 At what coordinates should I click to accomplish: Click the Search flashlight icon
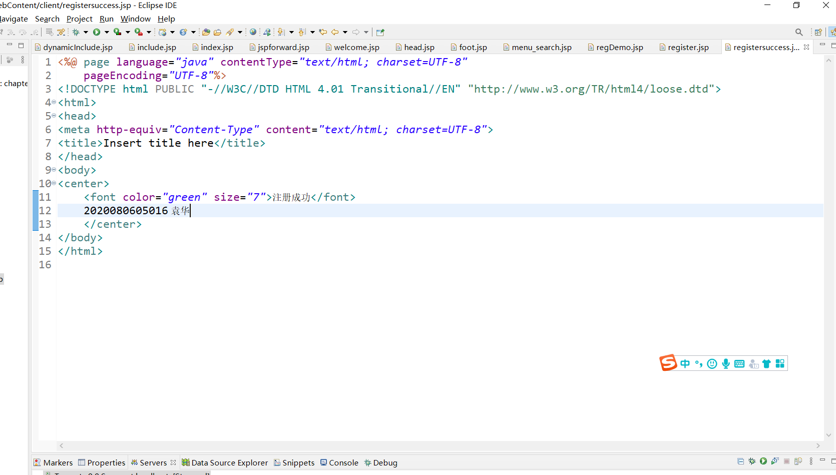(x=230, y=32)
